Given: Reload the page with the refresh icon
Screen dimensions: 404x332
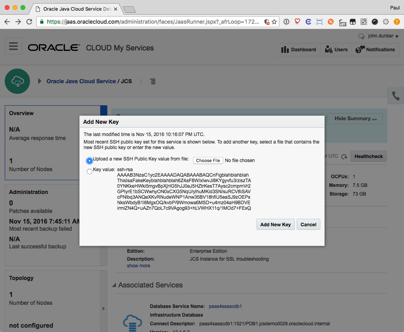Looking at the screenshot, I should (29, 22).
